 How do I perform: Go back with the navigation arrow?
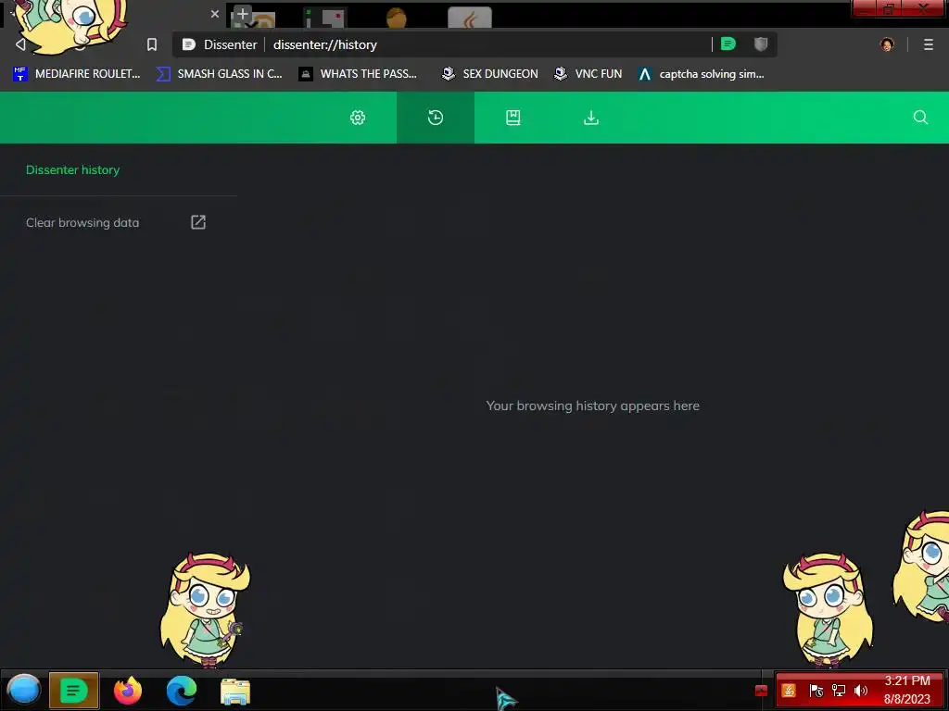pyautogui.click(x=20, y=44)
